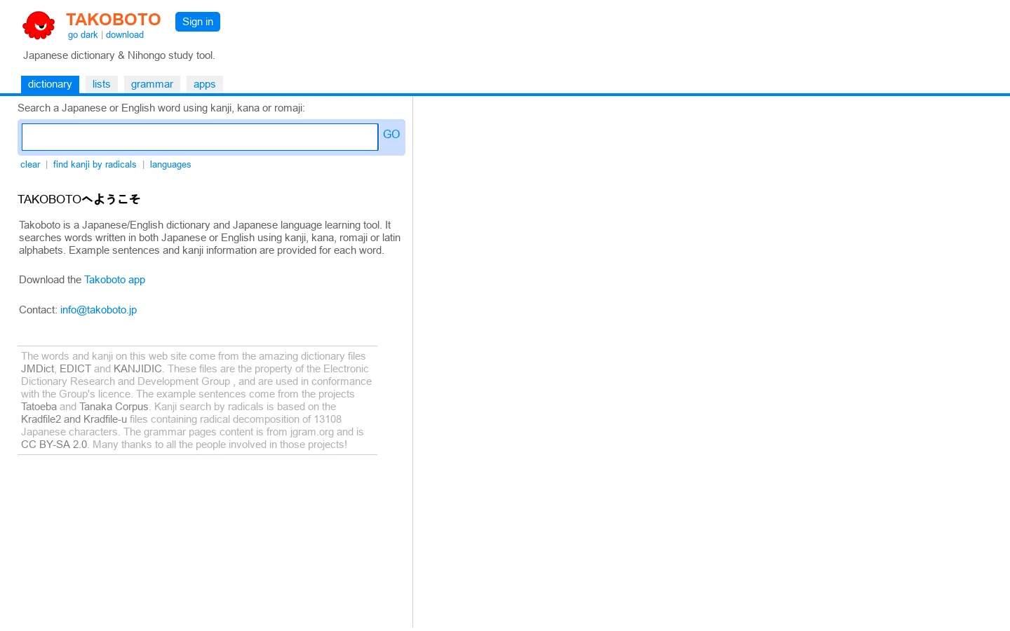Screen dimensions: 1010x631
Task: Click the tagline 'Japanese dictionary & Nihongo study tool.'
Action: [x=119, y=55]
